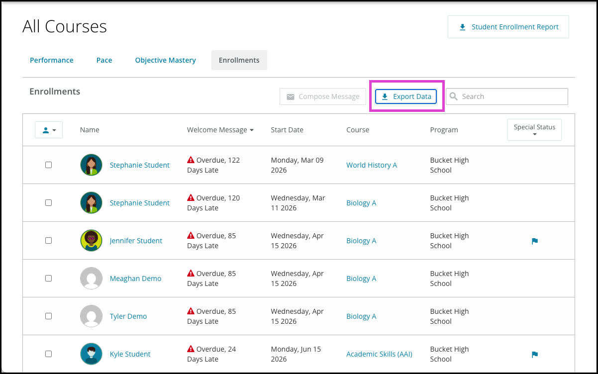Screen dimensions: 598x374
Task: Click the Course column header
Action: pos(358,130)
